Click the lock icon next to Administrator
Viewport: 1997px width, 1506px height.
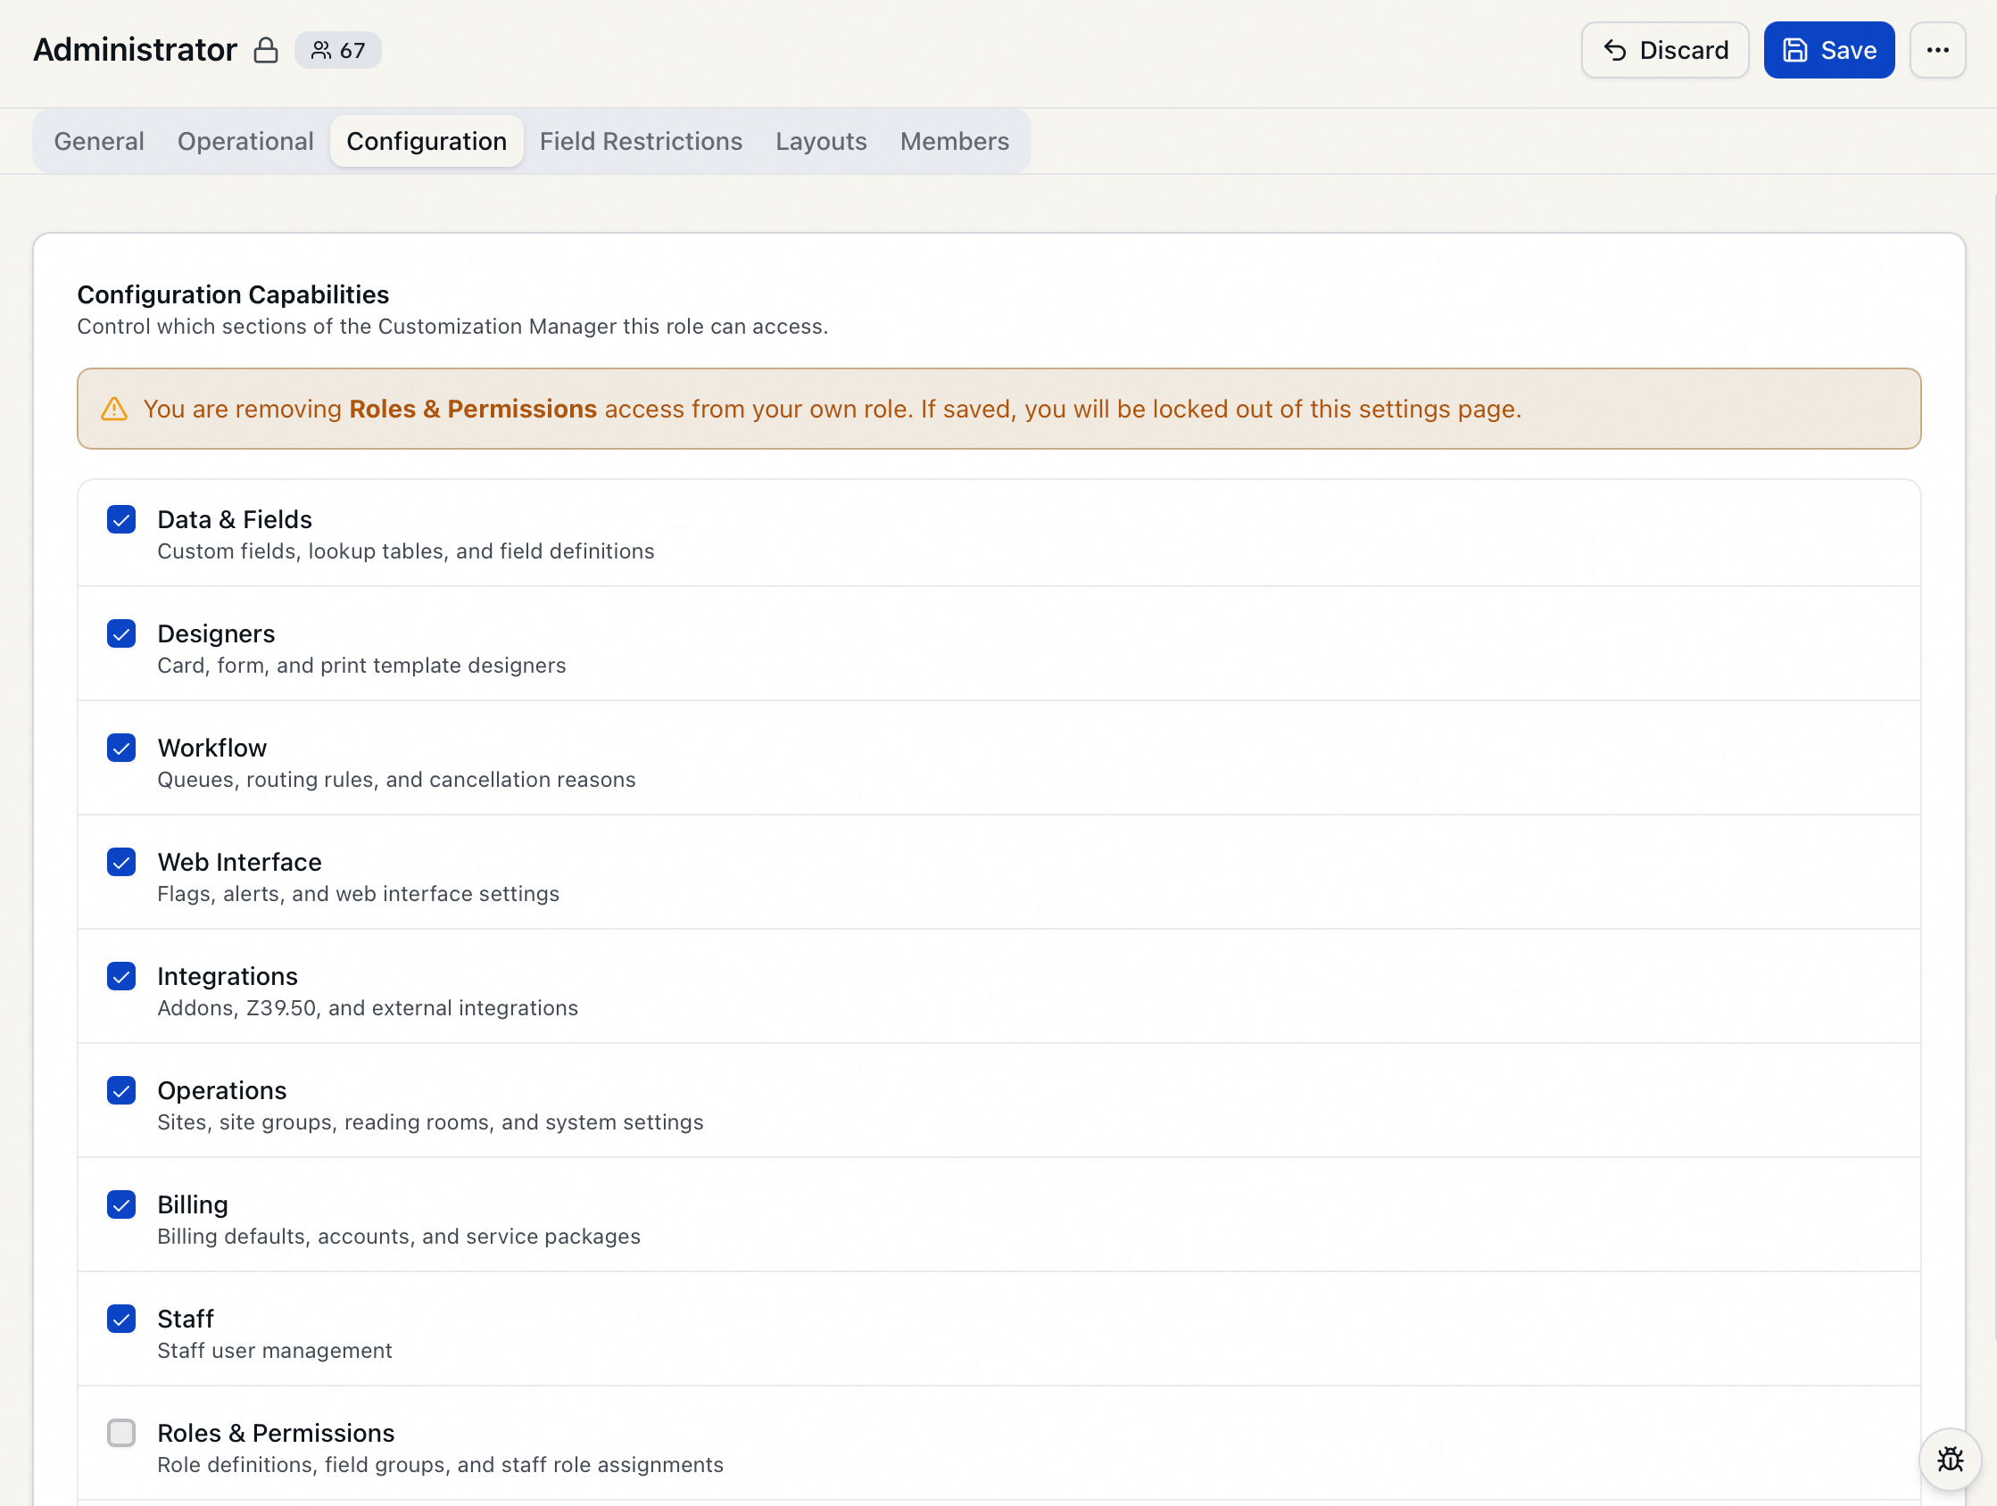point(265,50)
